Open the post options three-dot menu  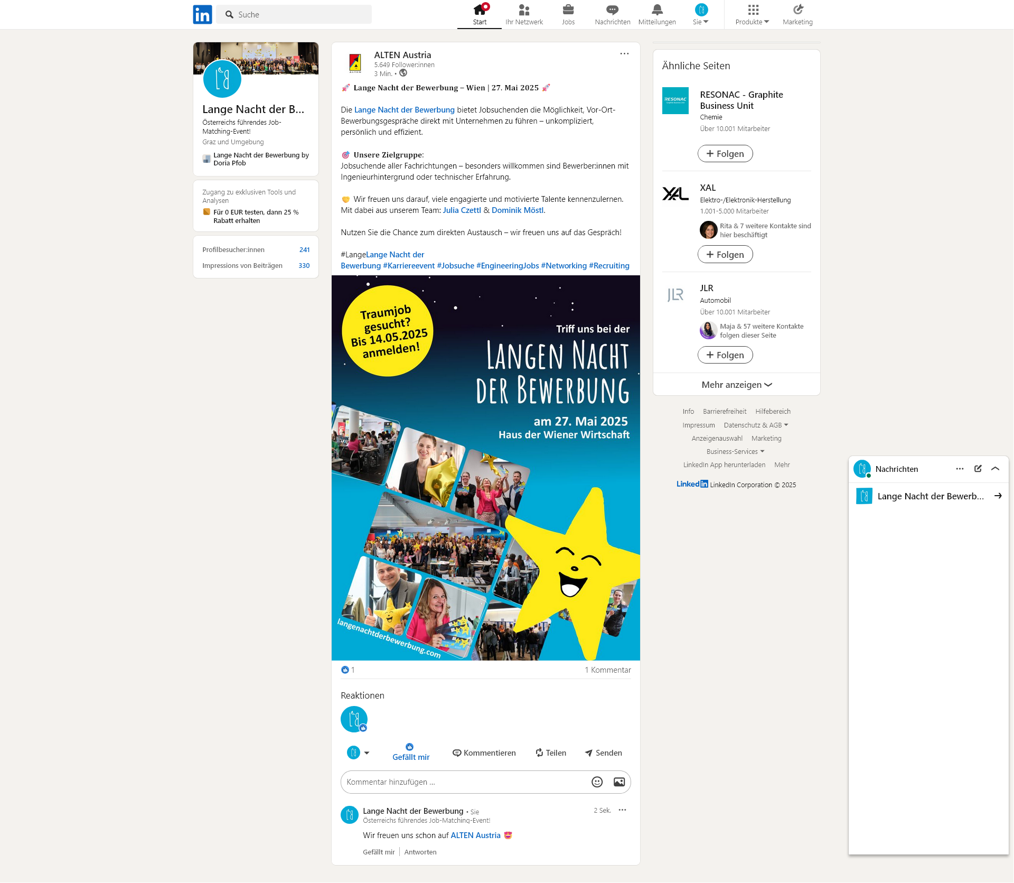[624, 54]
